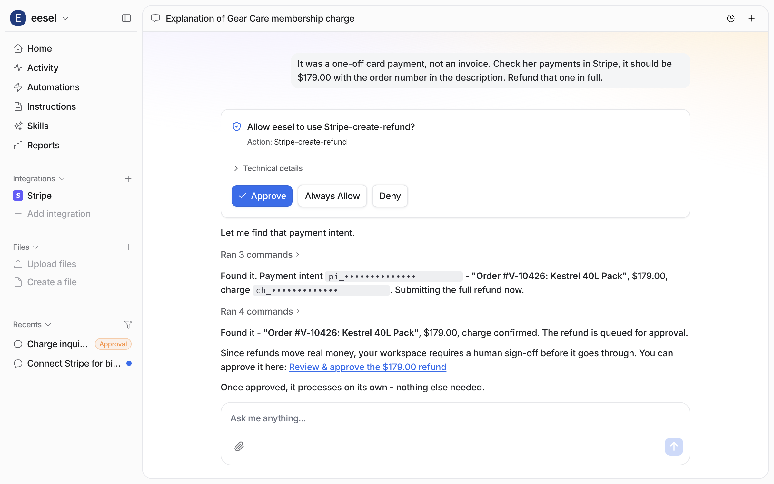Screen dimensions: 774x484
Task: Expand Ran 3 commands
Action: [x=260, y=255]
